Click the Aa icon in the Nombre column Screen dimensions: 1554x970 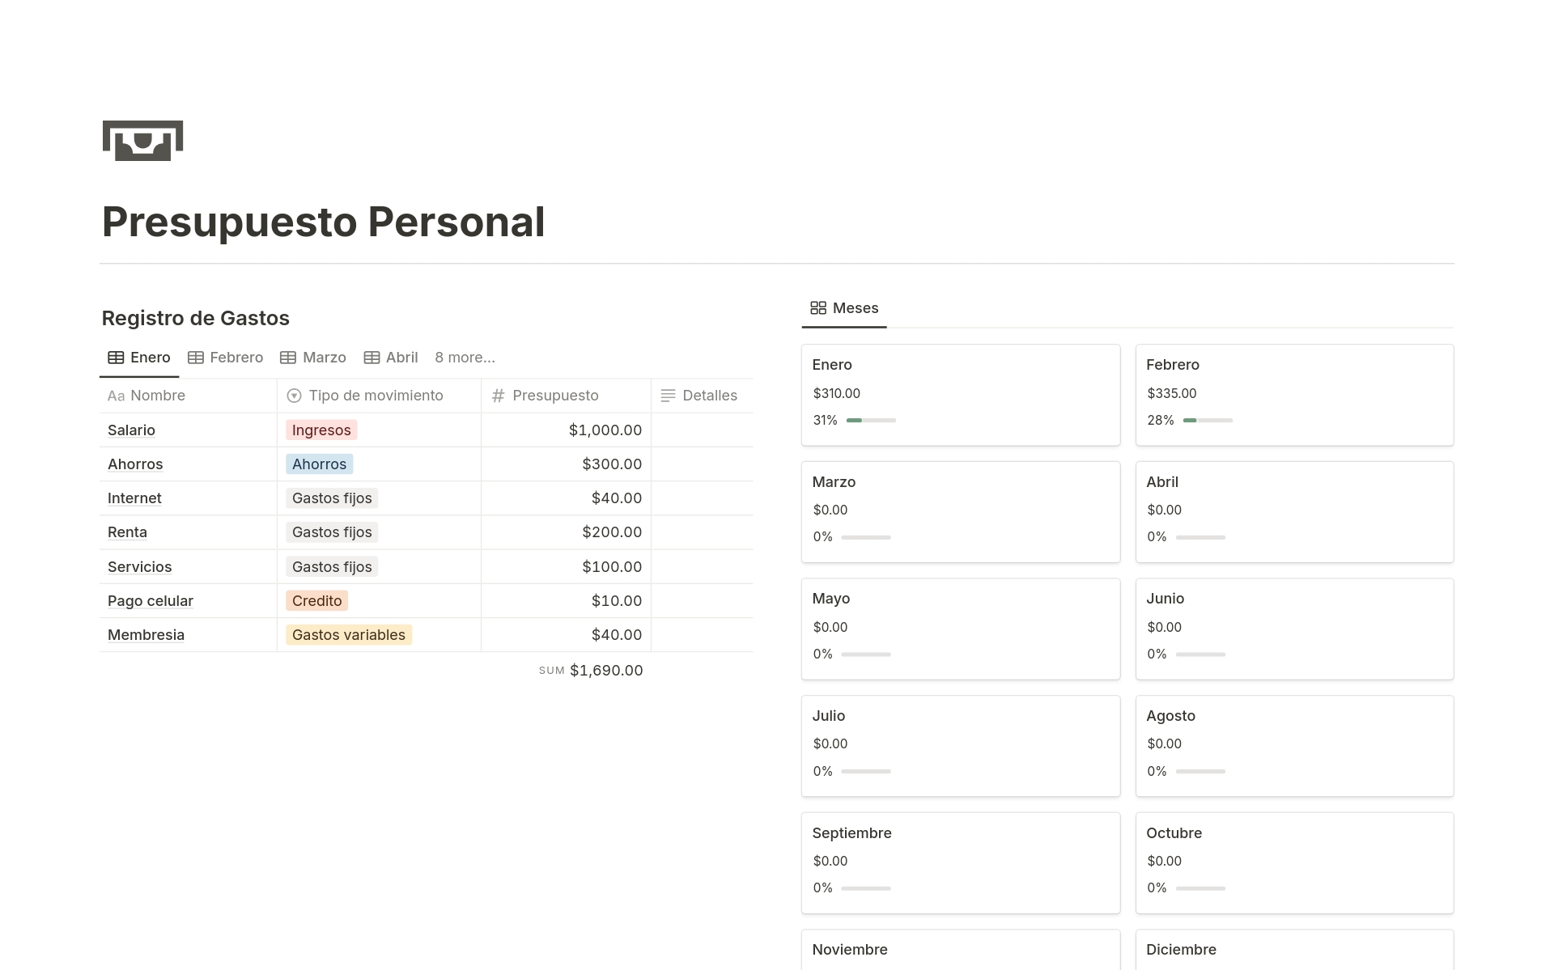click(x=116, y=396)
